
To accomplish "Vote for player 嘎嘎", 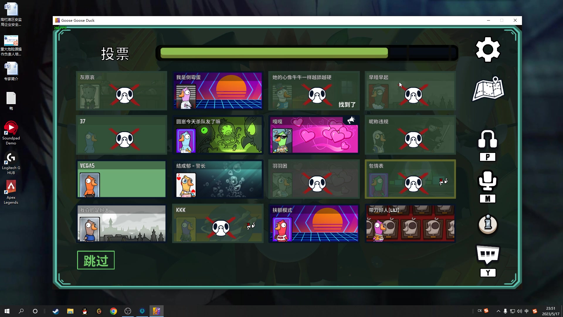I will click(314, 135).
